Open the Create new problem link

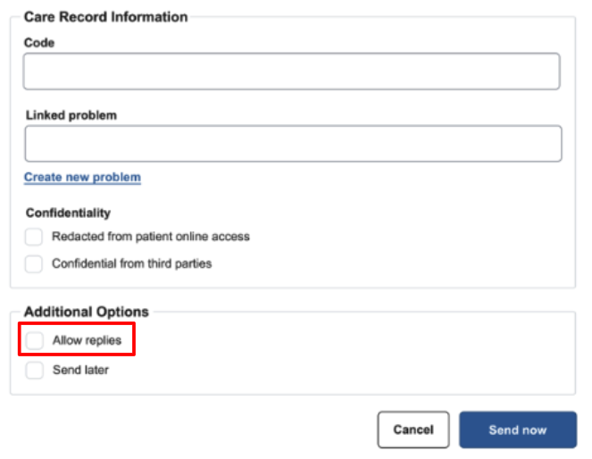pos(82,177)
